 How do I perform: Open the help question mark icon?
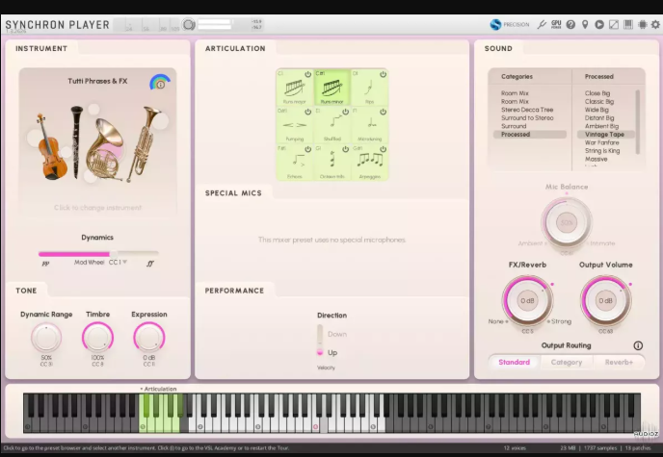(x=570, y=24)
